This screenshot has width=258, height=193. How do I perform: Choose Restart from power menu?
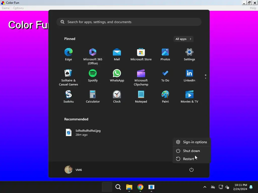point(191,159)
